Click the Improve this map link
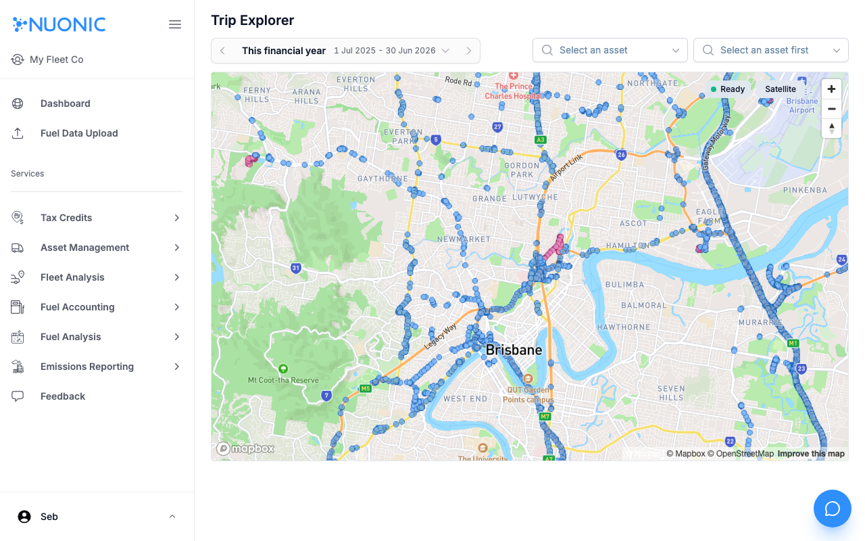Screen dimensions: 865x541 click(x=811, y=454)
